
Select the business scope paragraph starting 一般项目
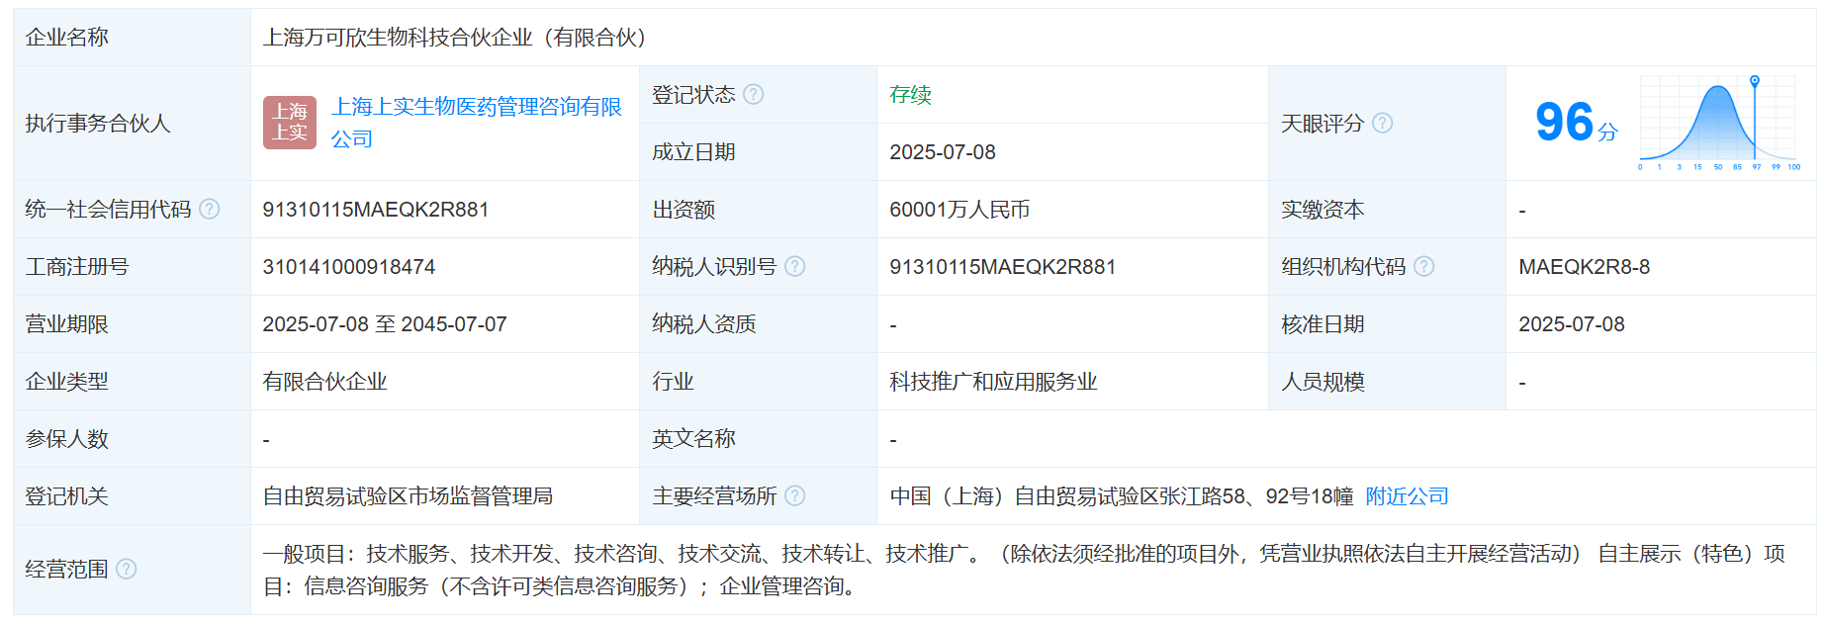pyautogui.click(x=1024, y=570)
